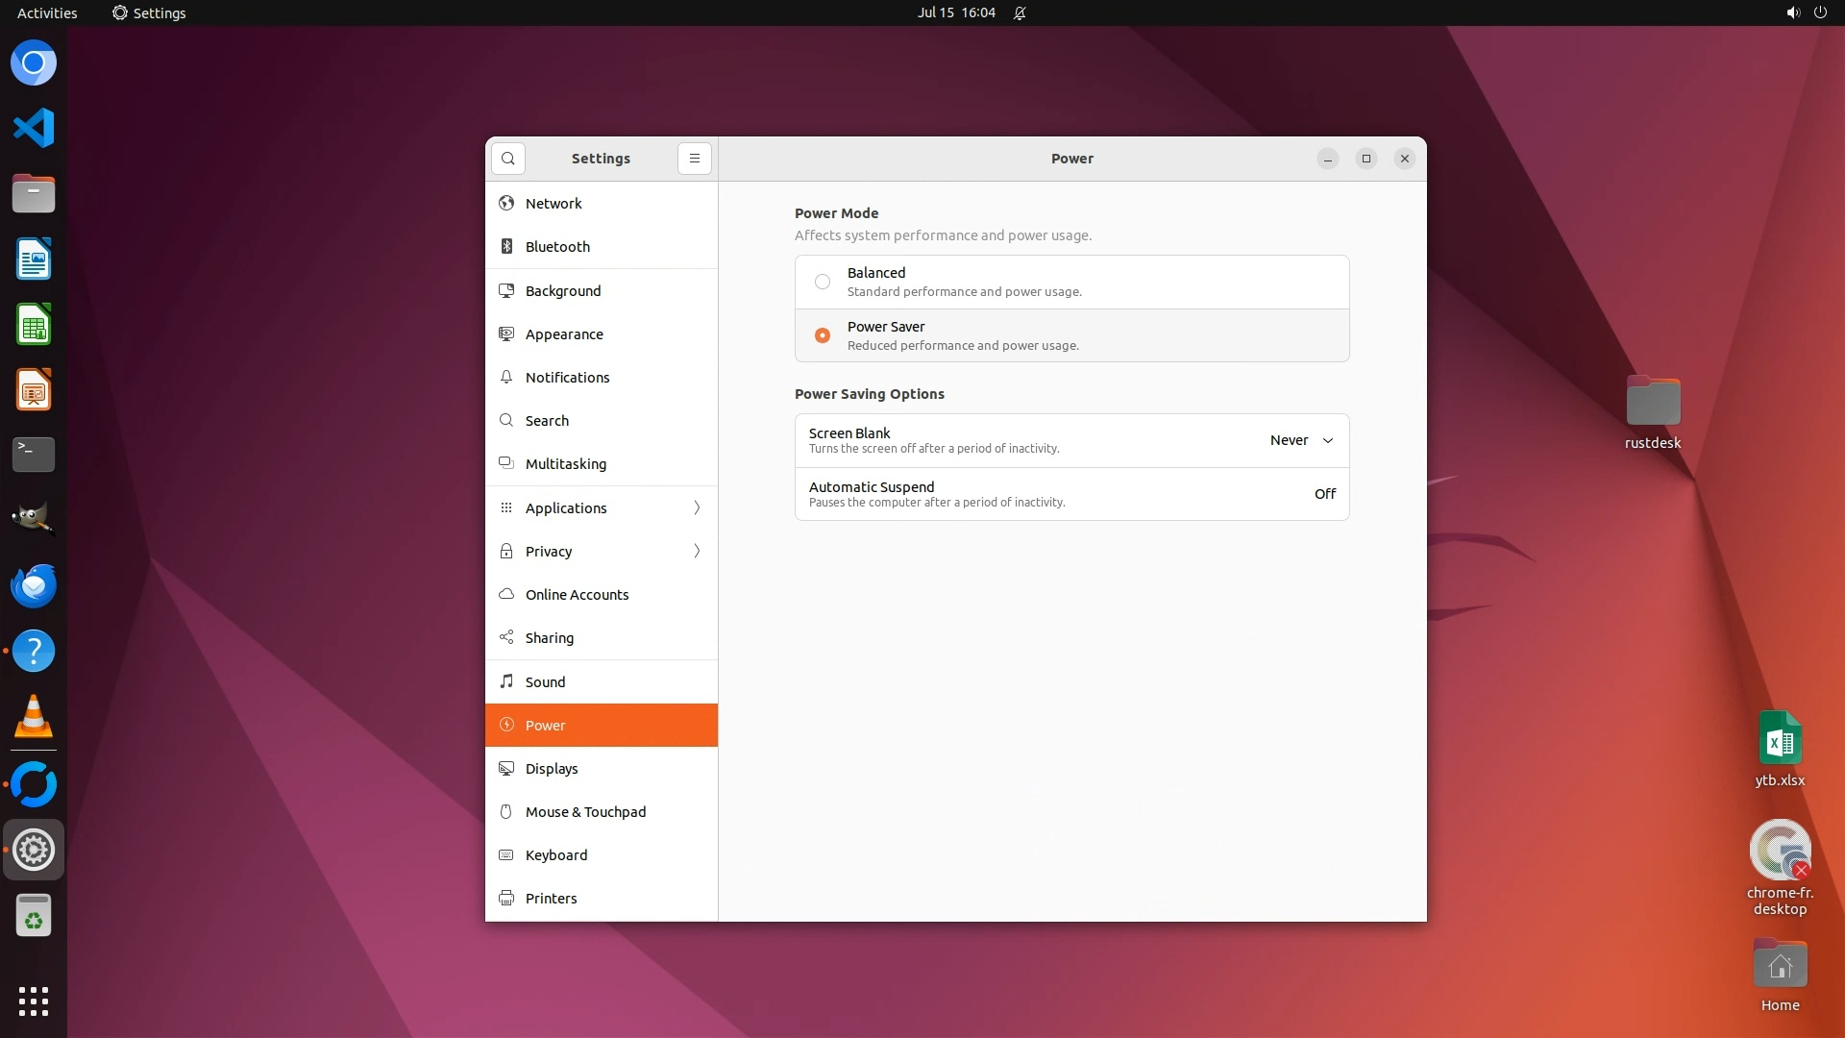Screen dimensions: 1845x1038
Task: Expand the Applications submenu chevron
Action: (x=697, y=508)
